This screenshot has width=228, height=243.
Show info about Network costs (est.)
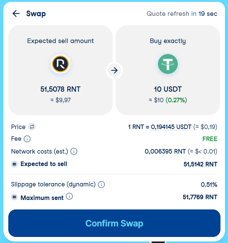[x=74, y=151]
